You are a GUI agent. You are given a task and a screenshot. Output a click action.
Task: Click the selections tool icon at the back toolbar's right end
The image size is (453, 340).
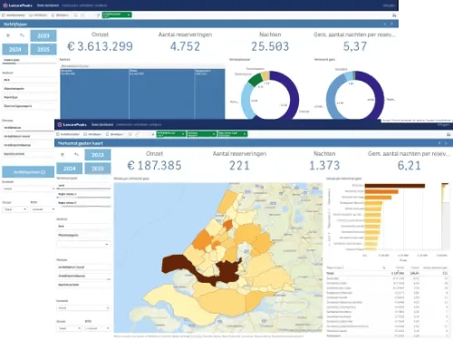point(394,15)
